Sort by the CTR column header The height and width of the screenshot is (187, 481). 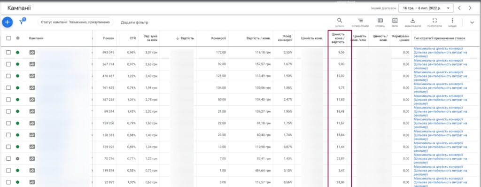click(x=132, y=39)
